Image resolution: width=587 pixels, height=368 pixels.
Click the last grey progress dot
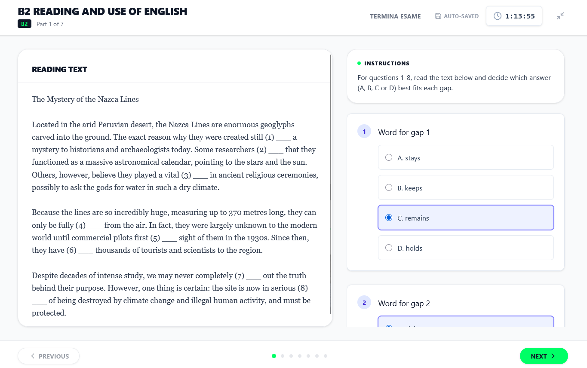coord(326,356)
